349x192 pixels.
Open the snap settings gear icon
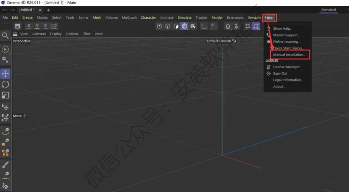pyautogui.click(x=236, y=26)
